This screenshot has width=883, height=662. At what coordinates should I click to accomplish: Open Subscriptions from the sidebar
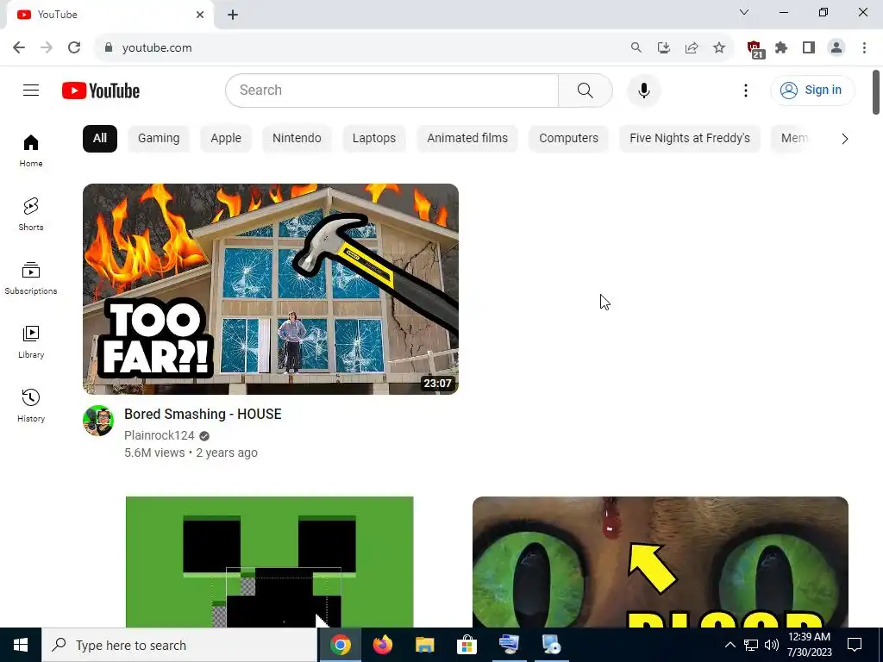(31, 278)
